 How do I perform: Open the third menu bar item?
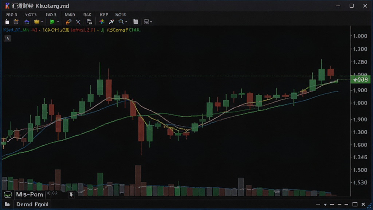[51, 15]
